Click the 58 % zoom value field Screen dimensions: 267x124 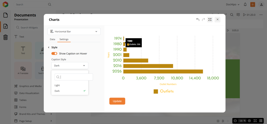click(242, 121)
